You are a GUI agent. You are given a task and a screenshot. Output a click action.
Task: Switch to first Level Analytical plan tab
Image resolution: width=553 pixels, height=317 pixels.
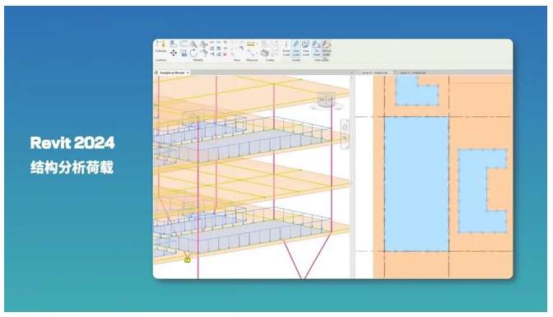click(374, 72)
